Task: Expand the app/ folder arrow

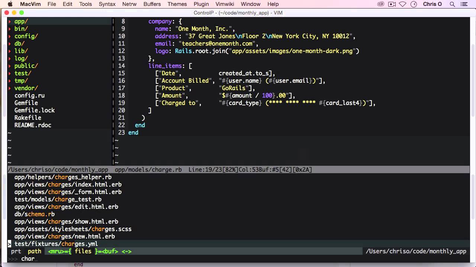Action: point(10,22)
